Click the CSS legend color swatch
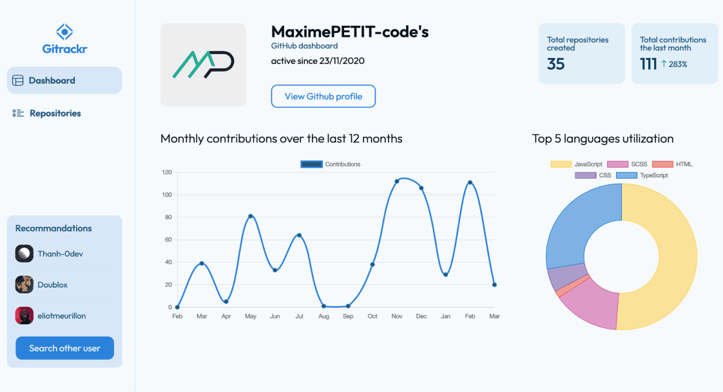Screen dimensions: 723x392 (586, 175)
